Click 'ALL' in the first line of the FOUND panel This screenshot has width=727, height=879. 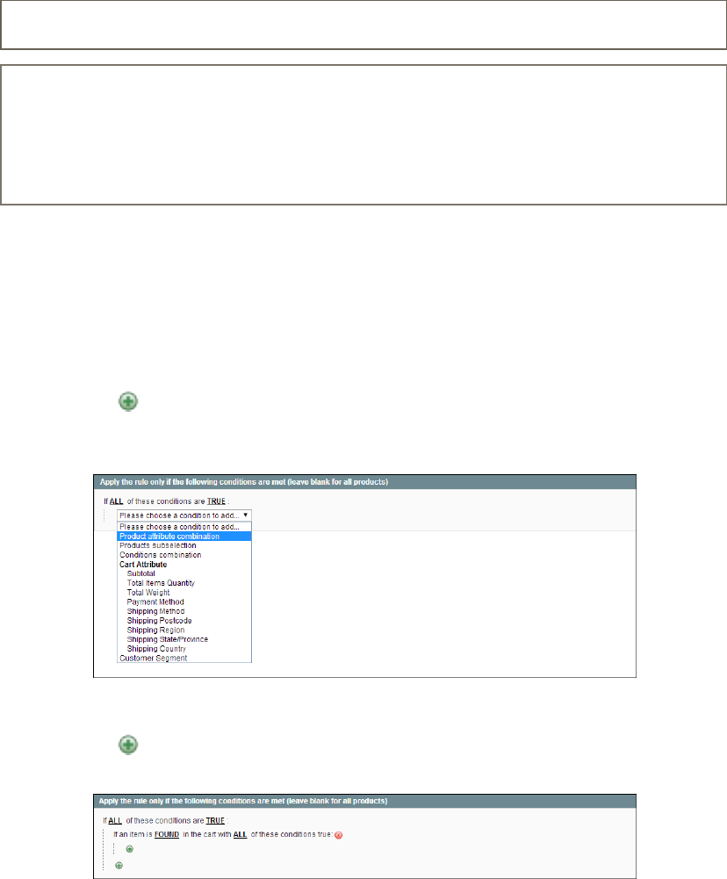tap(115, 821)
